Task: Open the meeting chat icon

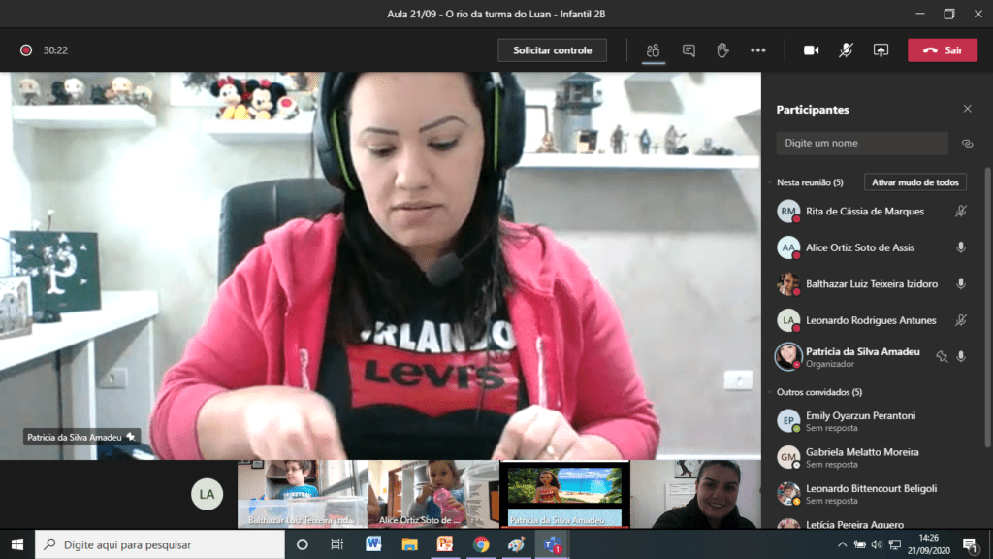Action: coord(689,50)
